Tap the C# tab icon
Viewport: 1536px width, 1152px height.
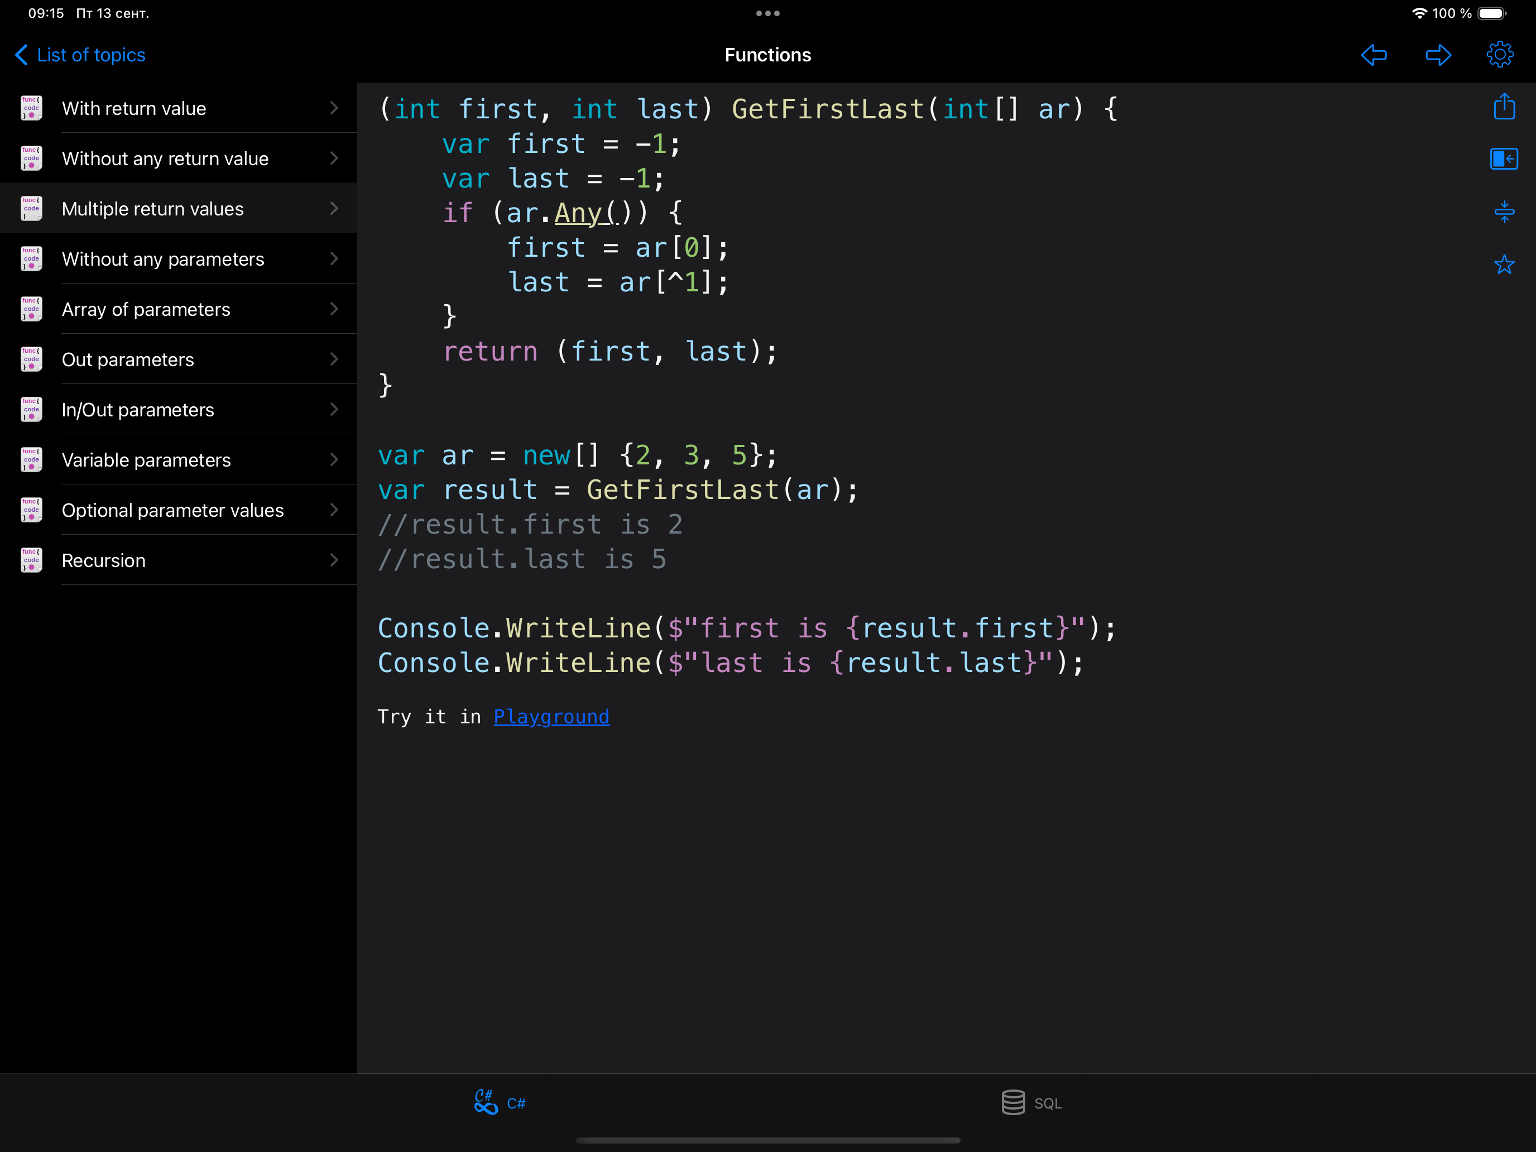click(486, 1102)
